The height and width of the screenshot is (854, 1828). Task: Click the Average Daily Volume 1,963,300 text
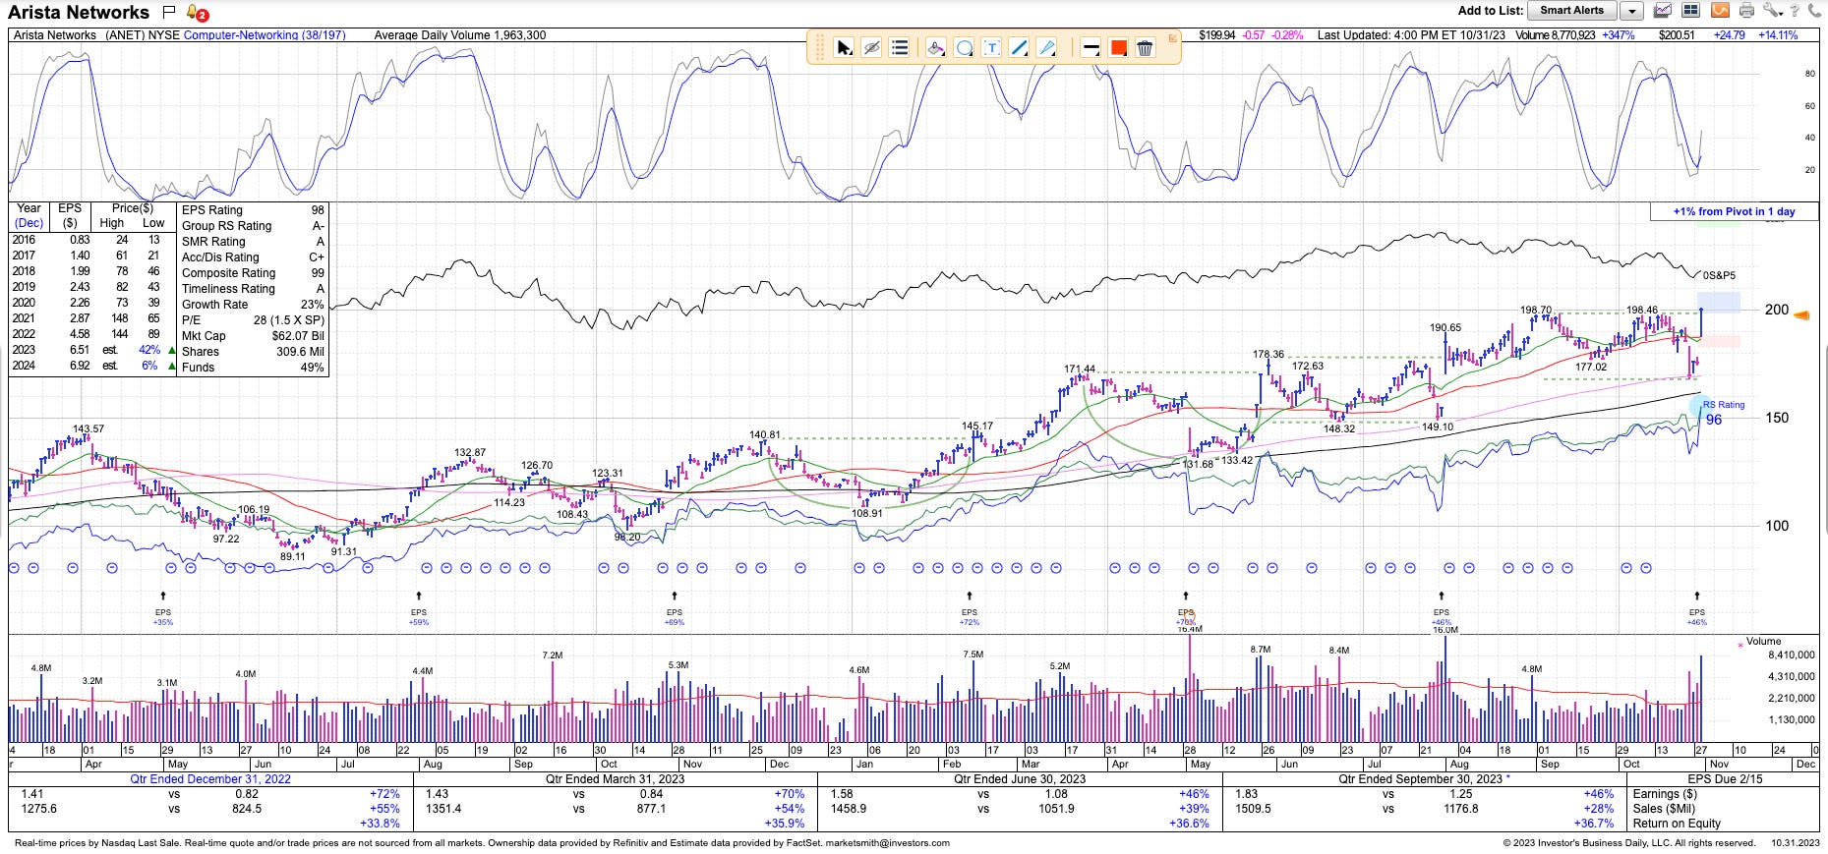point(461,35)
